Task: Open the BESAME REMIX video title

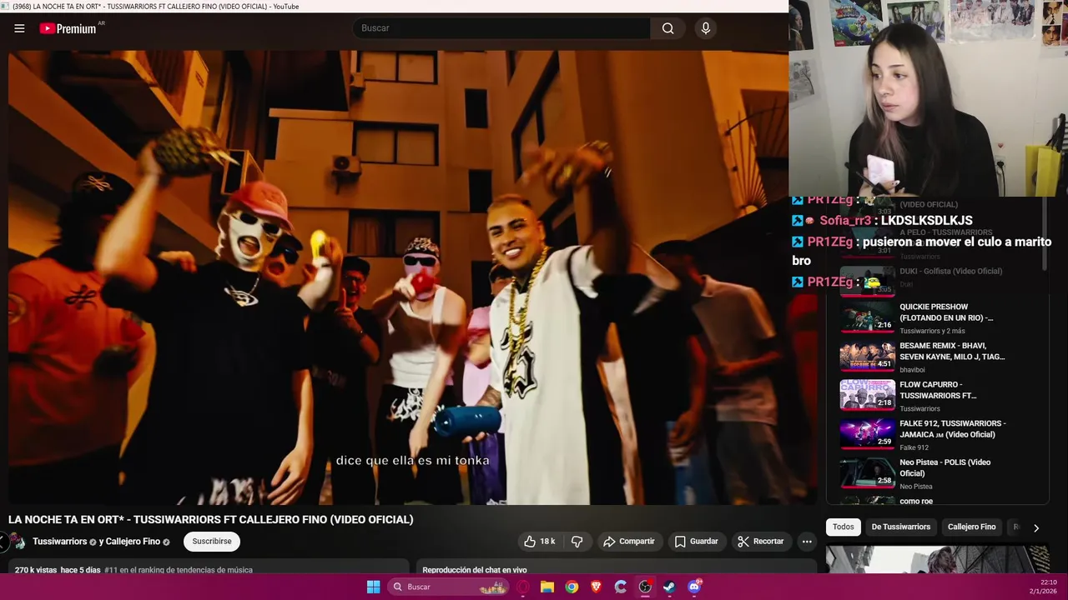Action: coord(952,351)
